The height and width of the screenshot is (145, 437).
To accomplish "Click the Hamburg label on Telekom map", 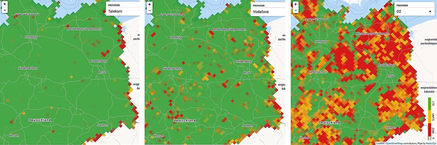I will [x=31, y=37].
